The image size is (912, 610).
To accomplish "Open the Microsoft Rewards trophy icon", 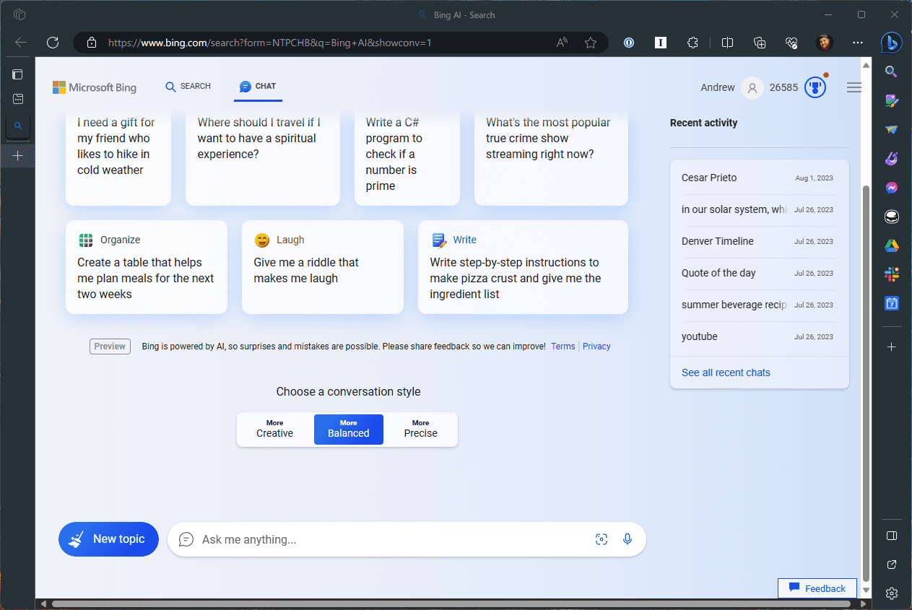I will click(815, 87).
